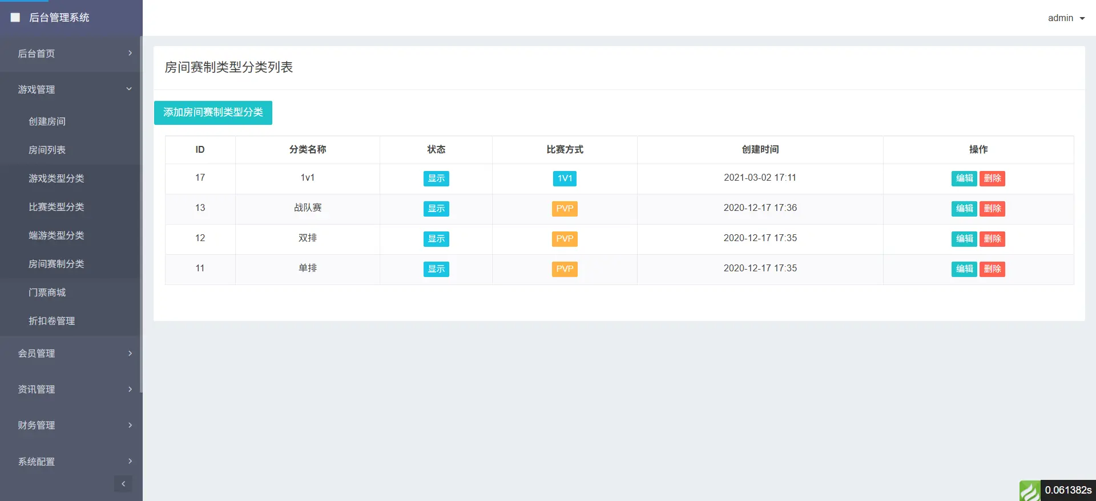1096x501 pixels.
Task: Open 创建房间 in the sidebar
Action: click(47, 121)
